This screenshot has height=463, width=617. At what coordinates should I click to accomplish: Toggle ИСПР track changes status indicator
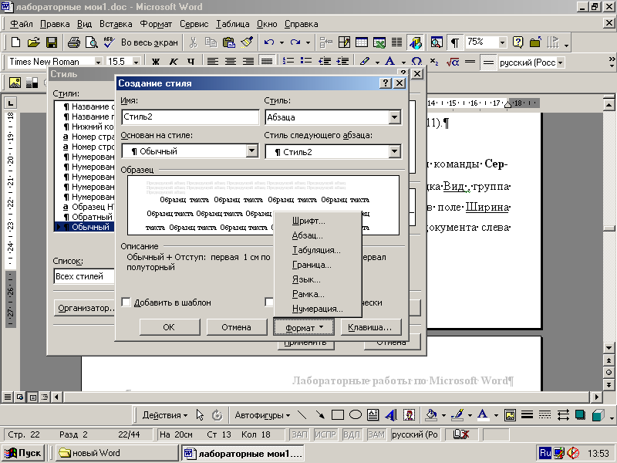325,434
